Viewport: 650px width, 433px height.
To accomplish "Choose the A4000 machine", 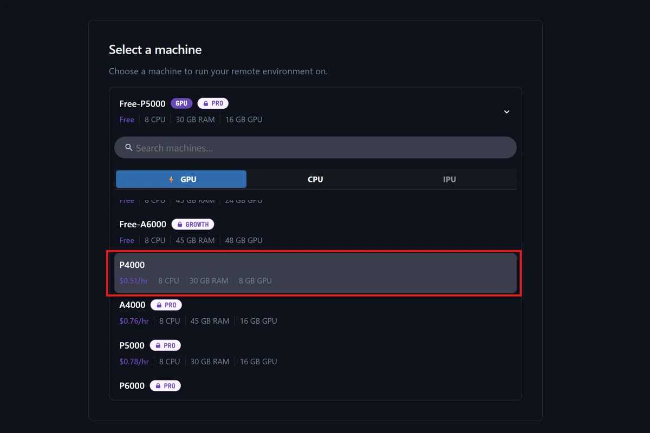I will tap(315, 313).
